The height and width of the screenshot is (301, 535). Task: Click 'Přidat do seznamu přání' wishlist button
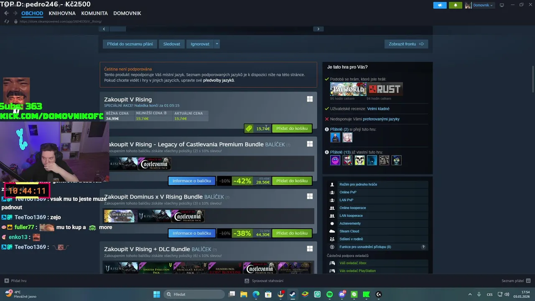click(x=130, y=44)
